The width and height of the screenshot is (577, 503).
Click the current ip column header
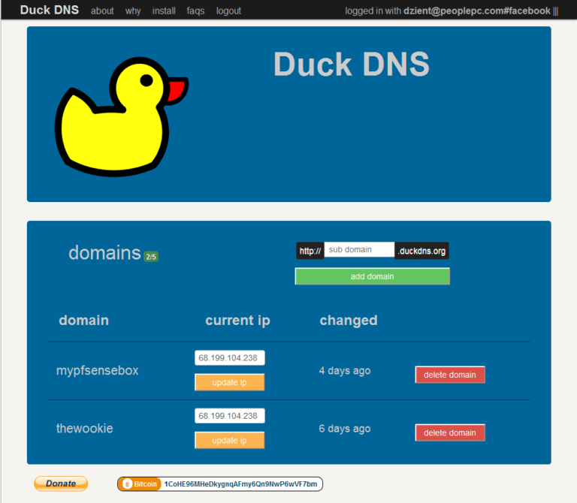[237, 321]
